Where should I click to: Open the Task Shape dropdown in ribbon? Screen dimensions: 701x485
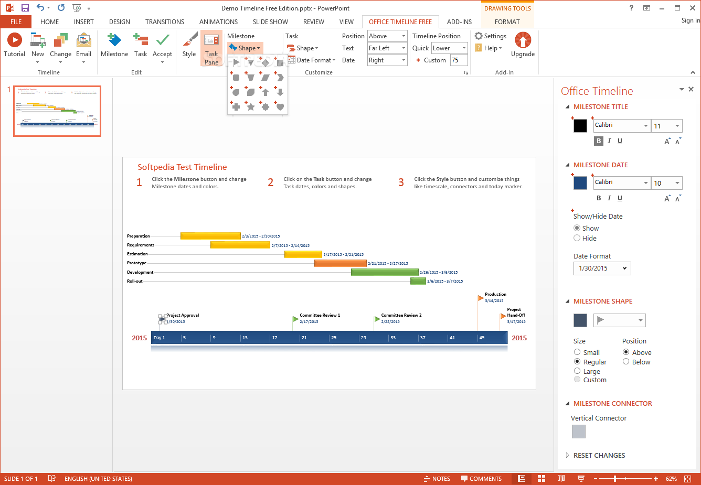[x=303, y=48]
